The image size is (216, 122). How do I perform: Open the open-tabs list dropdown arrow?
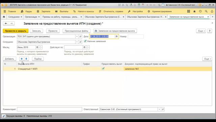coord(213,17)
